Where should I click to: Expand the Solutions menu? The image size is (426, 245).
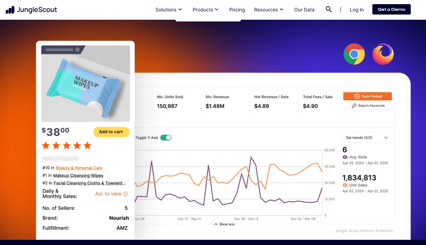[169, 10]
